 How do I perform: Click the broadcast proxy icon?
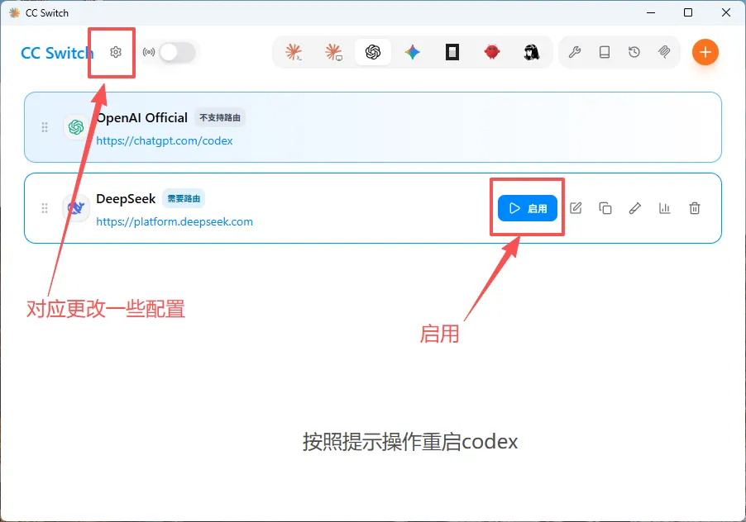pos(149,52)
